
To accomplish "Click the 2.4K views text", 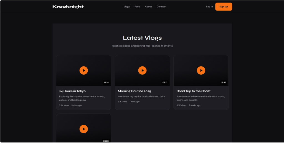I will click(x=64, y=106).
